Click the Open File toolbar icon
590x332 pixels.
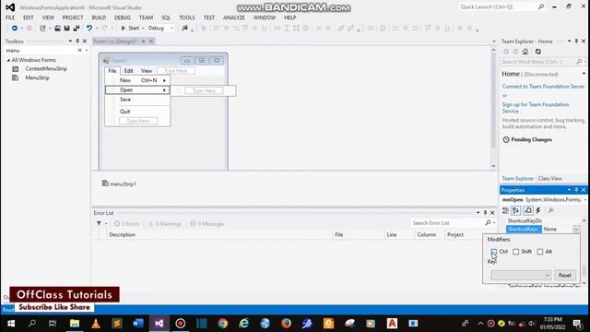pos(57,29)
